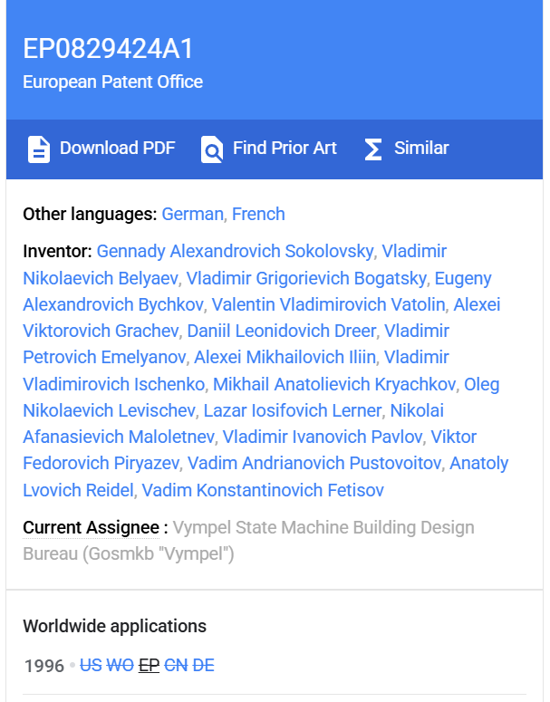Select the EP worldwide application
The width and height of the screenshot is (550, 702).
click(150, 666)
